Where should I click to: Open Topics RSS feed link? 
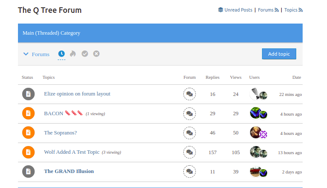(x=293, y=10)
